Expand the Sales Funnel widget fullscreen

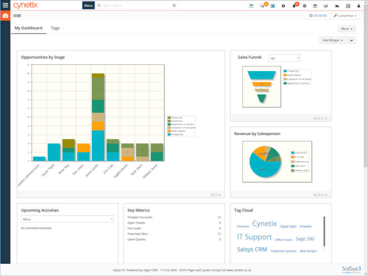[x=319, y=118]
